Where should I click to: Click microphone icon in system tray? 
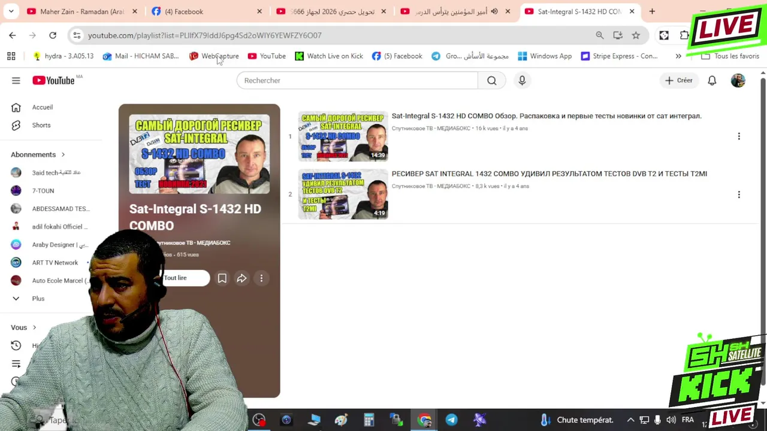[657, 420]
